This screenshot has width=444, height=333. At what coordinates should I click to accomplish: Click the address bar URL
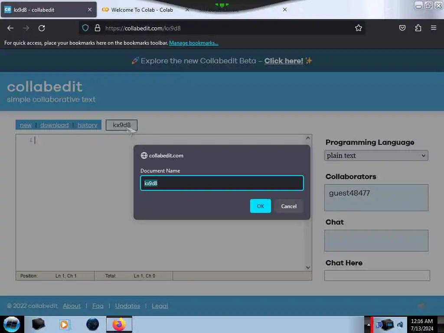(x=143, y=28)
